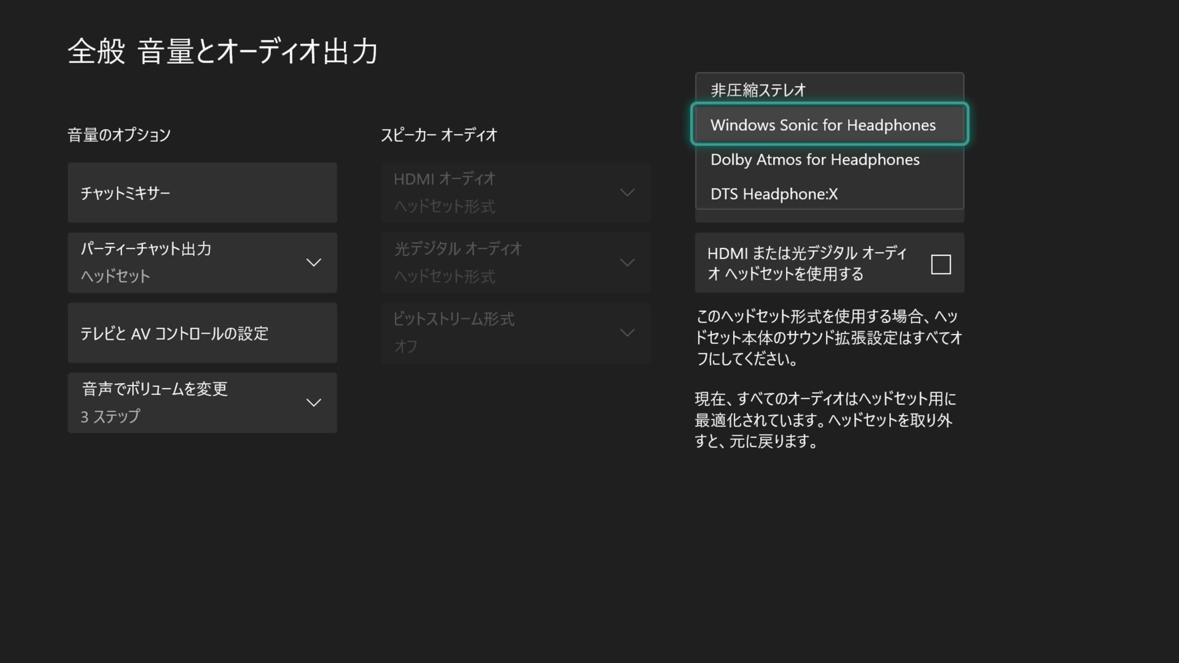Open チャットミキサー settings
This screenshot has width=1179, height=663.
click(202, 193)
